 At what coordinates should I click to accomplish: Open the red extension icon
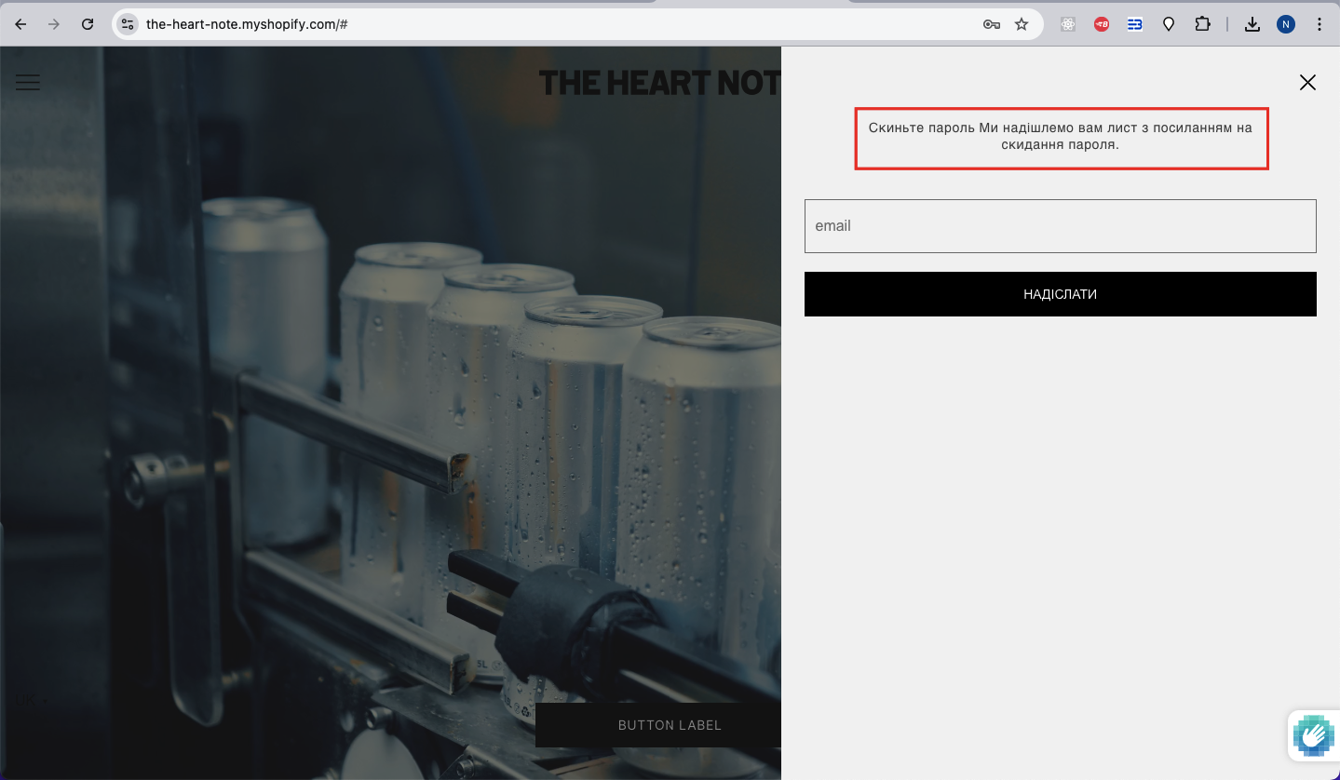[1102, 24]
